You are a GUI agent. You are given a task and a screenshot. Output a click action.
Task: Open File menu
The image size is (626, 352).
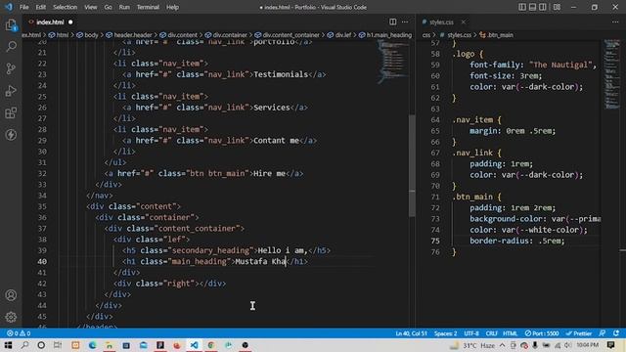(23, 7)
